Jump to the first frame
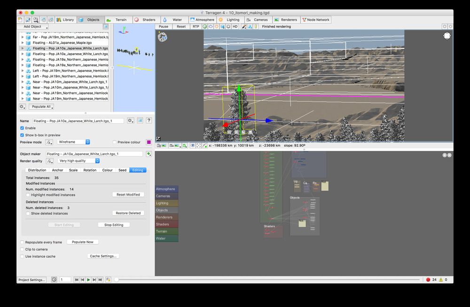The width and height of the screenshot is (470, 307). click(x=77, y=280)
